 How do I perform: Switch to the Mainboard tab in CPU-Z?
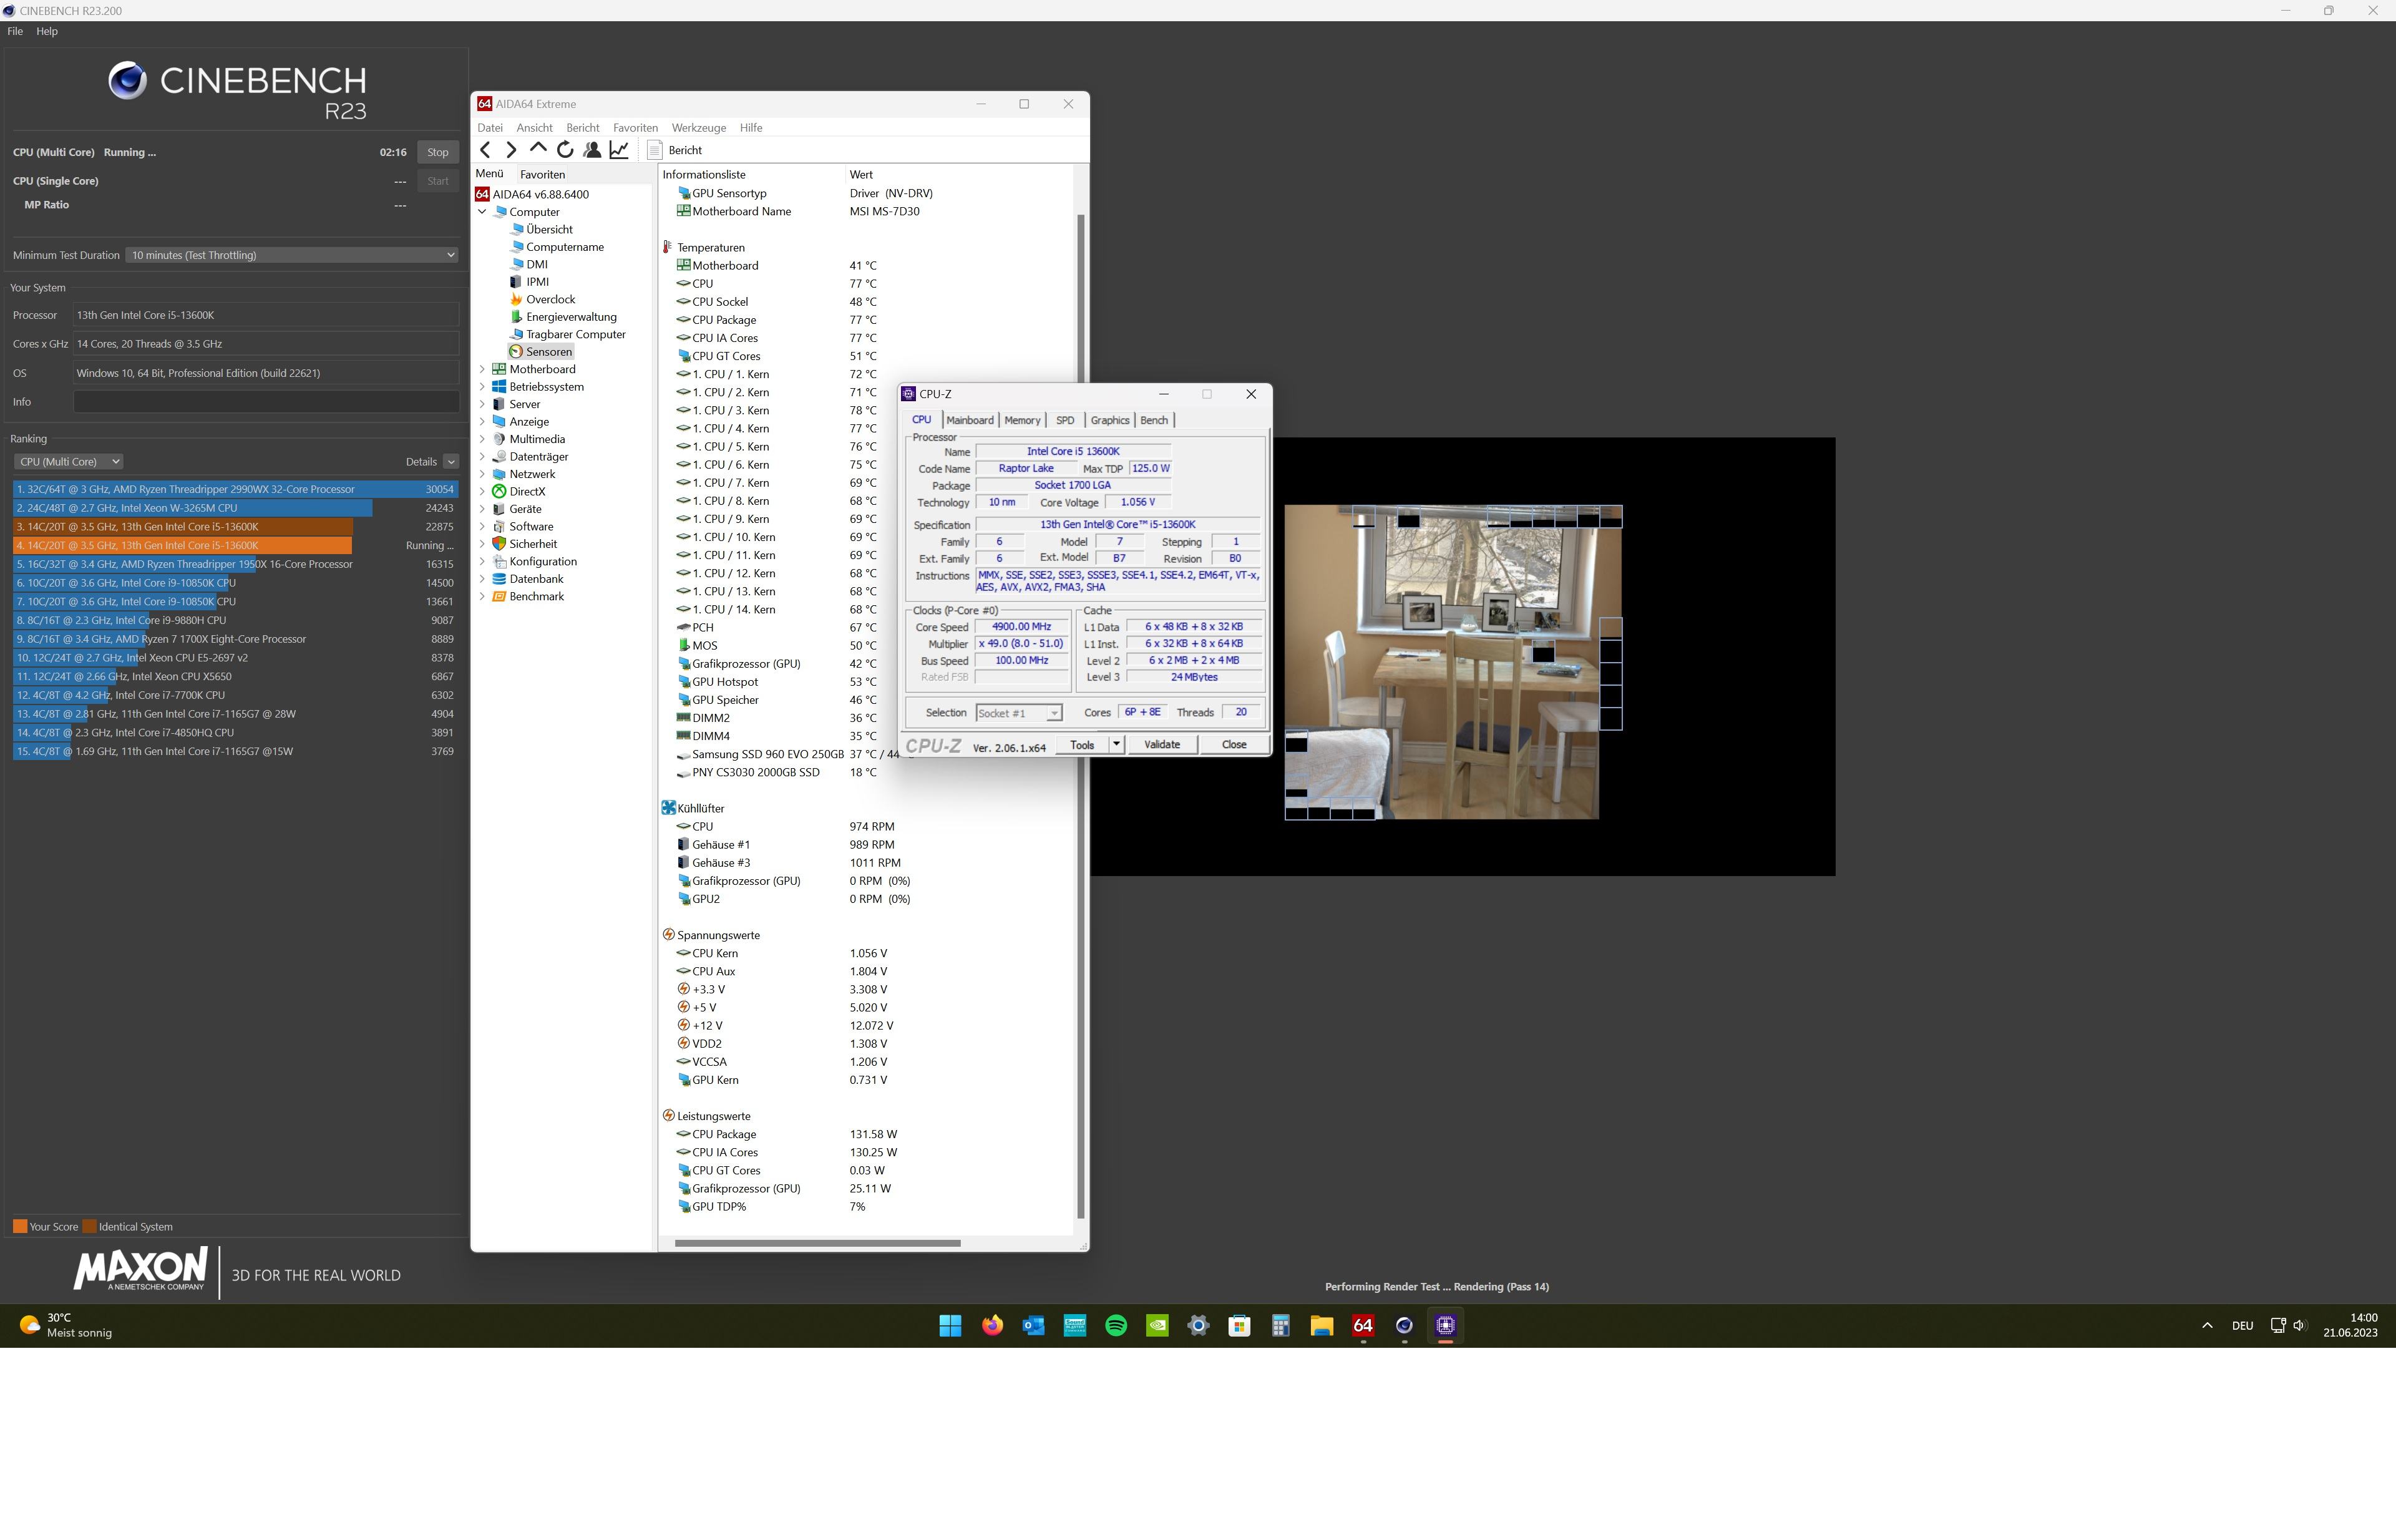point(969,420)
